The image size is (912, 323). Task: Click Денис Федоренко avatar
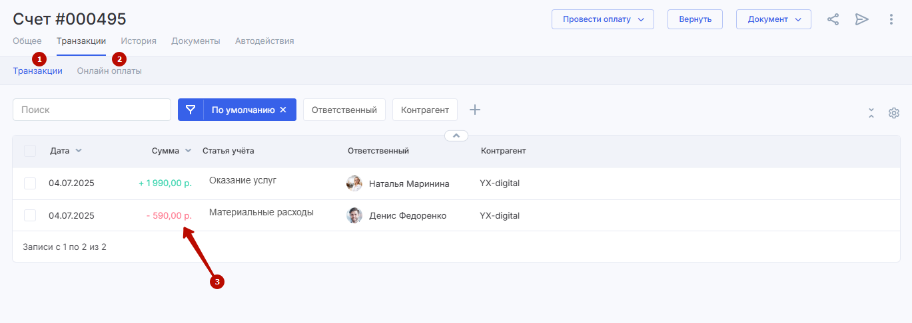[354, 215]
